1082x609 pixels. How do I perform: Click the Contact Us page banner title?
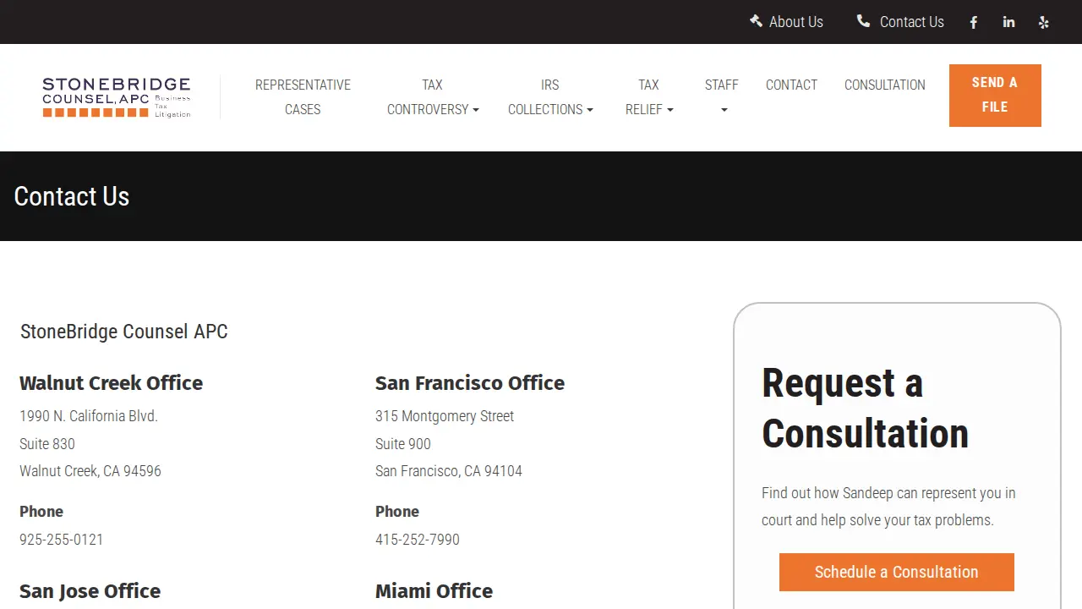[72, 196]
